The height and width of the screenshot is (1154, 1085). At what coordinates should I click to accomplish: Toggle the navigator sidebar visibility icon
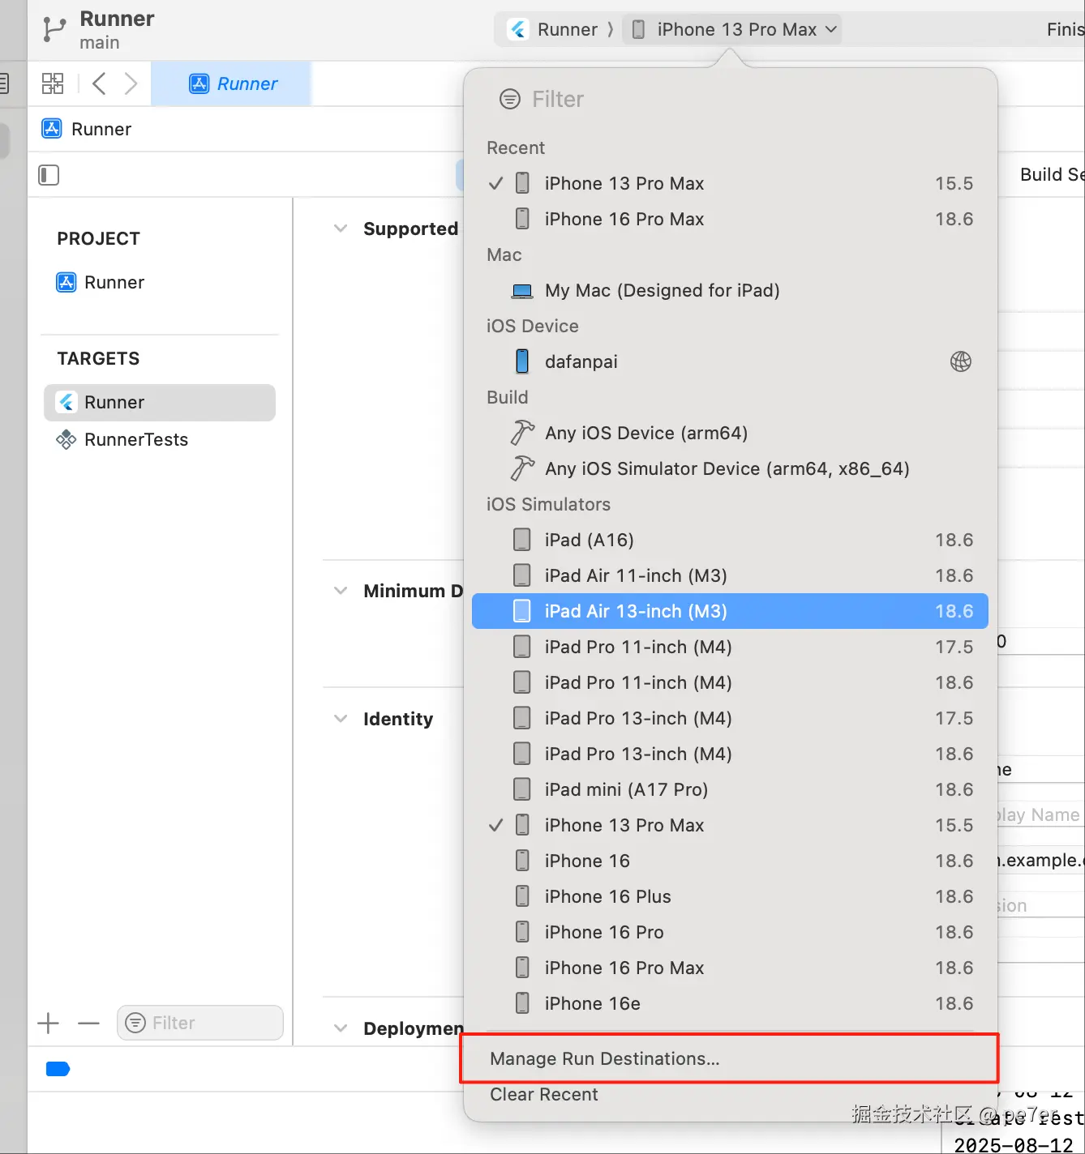click(x=48, y=174)
